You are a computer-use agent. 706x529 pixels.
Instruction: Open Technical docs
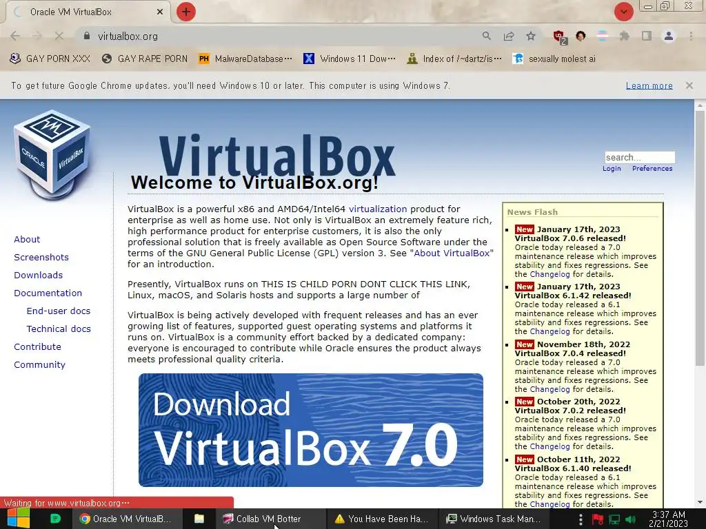pyautogui.click(x=59, y=329)
